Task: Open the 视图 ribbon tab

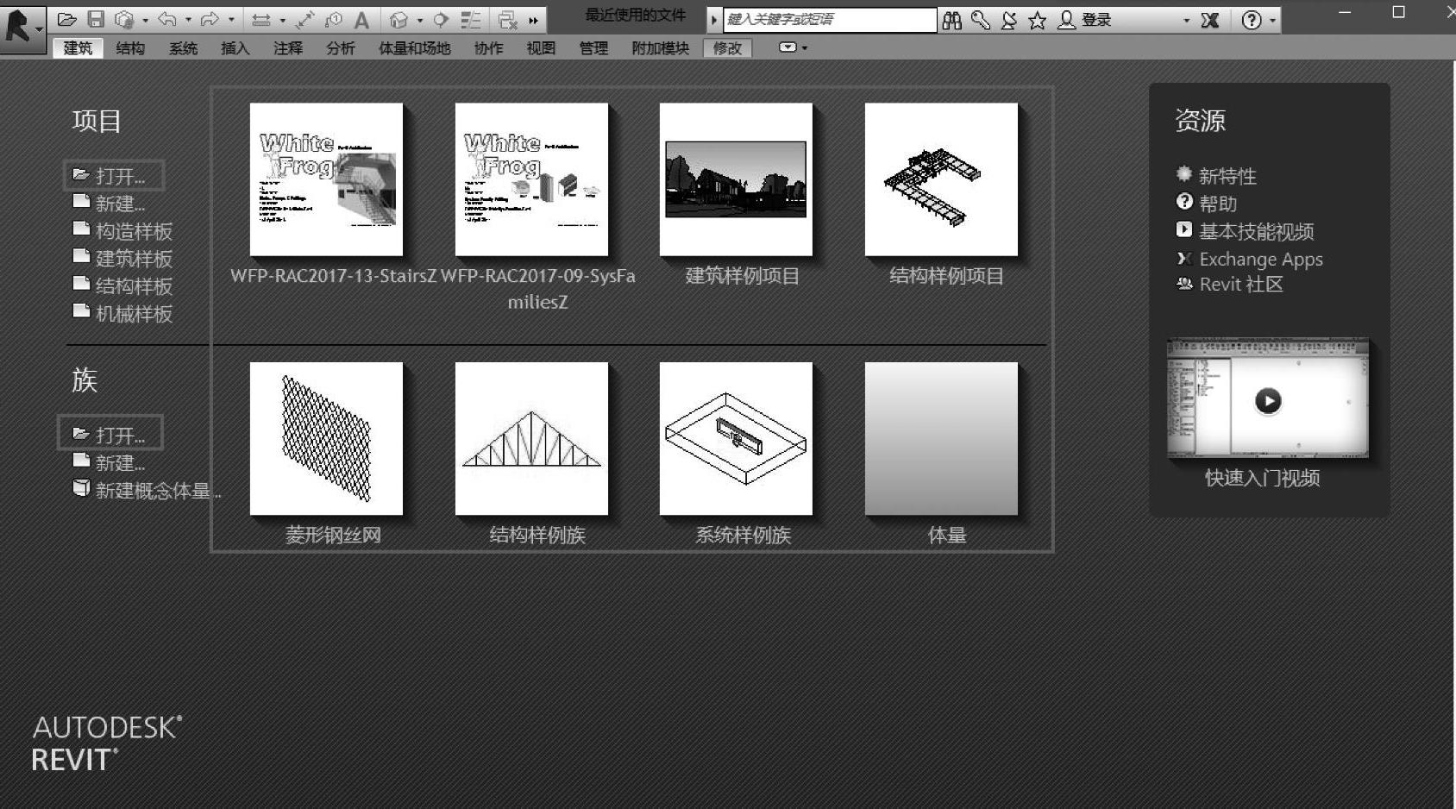Action: (x=541, y=48)
